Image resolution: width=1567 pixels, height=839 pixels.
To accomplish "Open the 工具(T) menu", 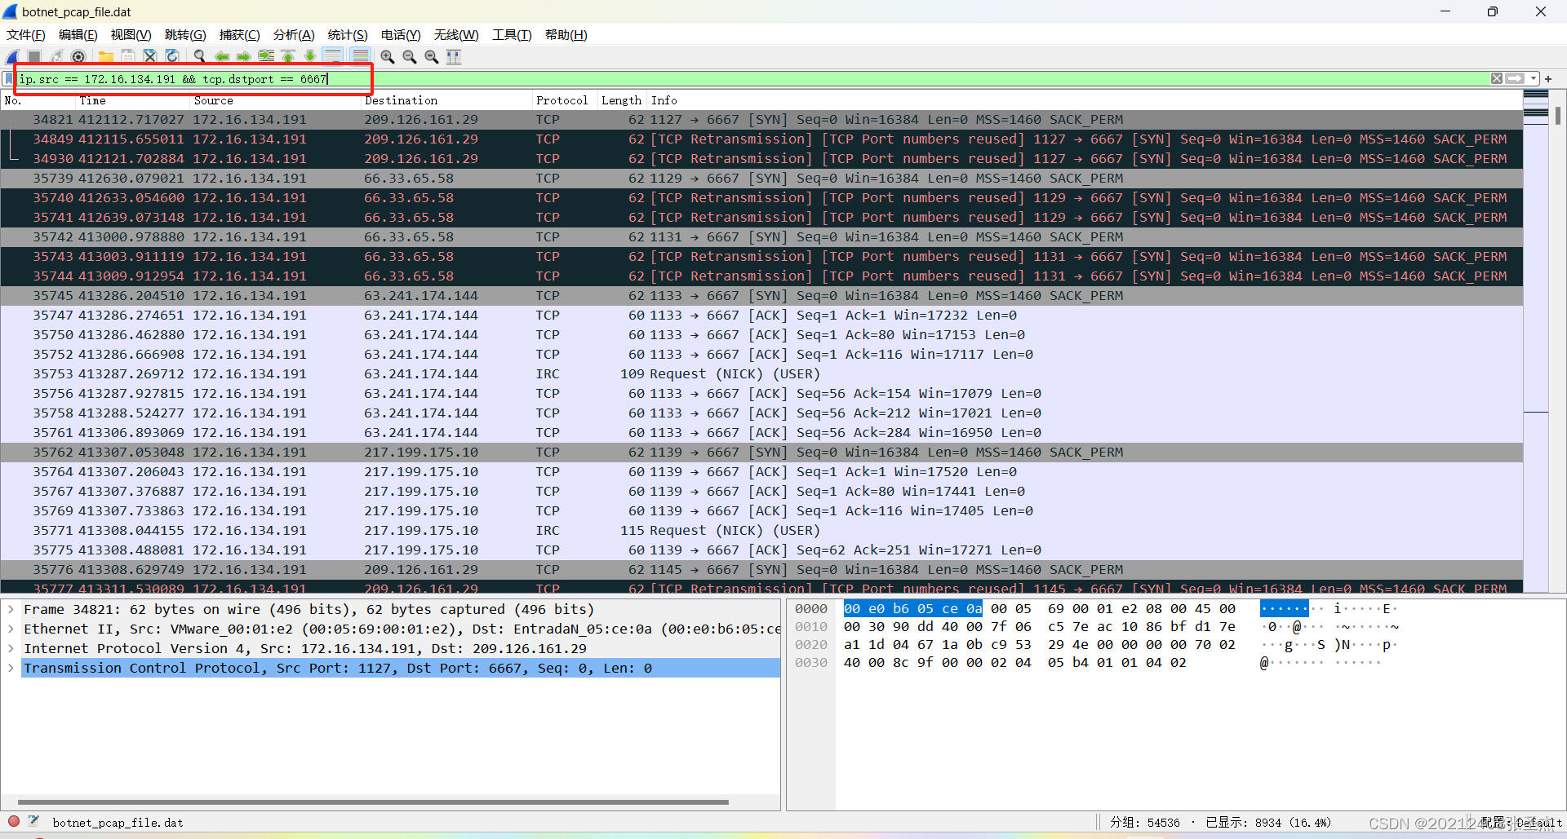I will pos(512,35).
